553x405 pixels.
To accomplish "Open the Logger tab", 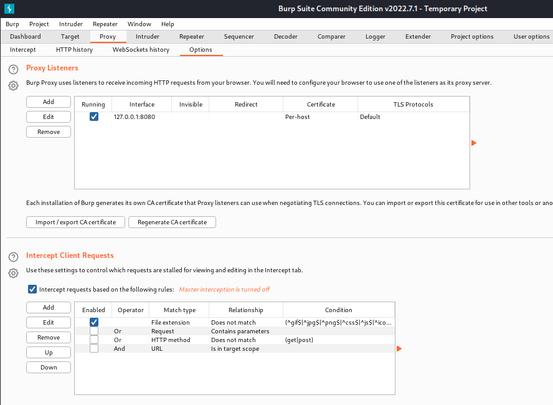I will [376, 36].
